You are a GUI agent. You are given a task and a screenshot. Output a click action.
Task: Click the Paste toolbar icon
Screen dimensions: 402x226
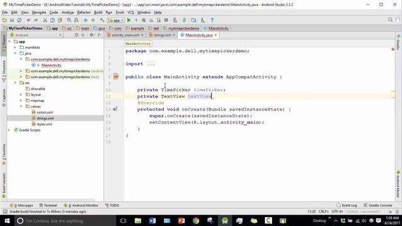point(60,20)
